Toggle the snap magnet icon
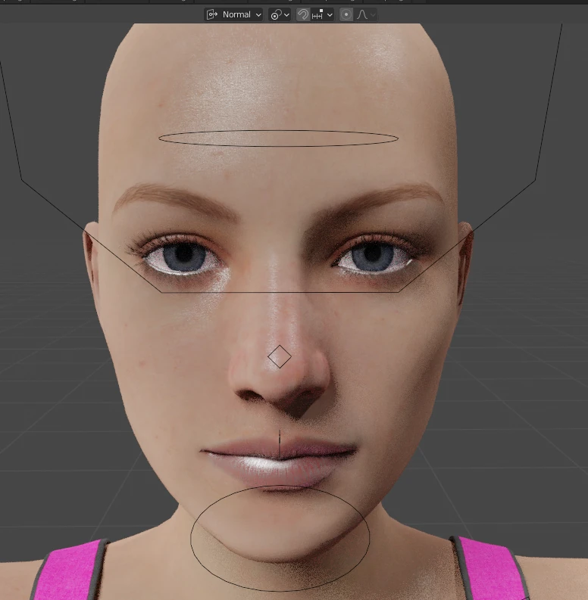 (303, 15)
